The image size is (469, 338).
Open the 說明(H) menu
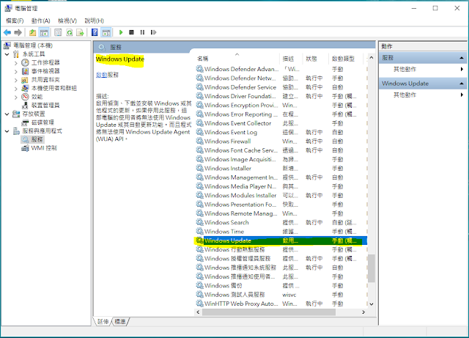coord(95,21)
